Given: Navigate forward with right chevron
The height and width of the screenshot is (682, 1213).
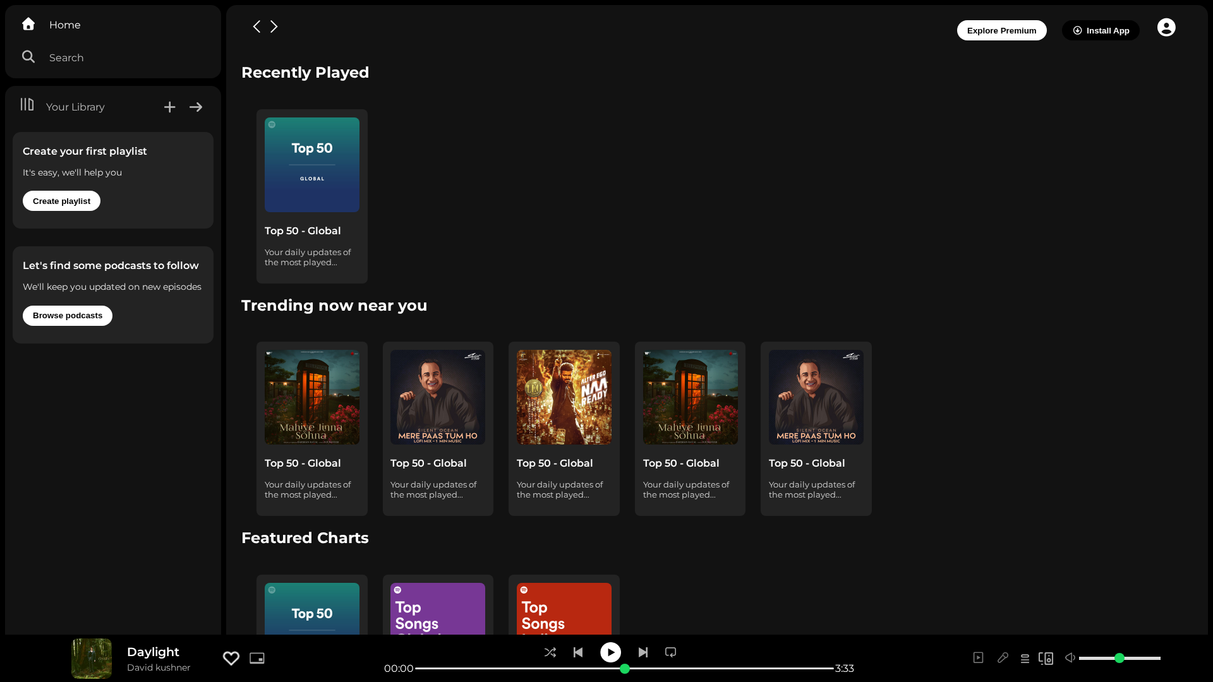Looking at the screenshot, I should tap(274, 27).
